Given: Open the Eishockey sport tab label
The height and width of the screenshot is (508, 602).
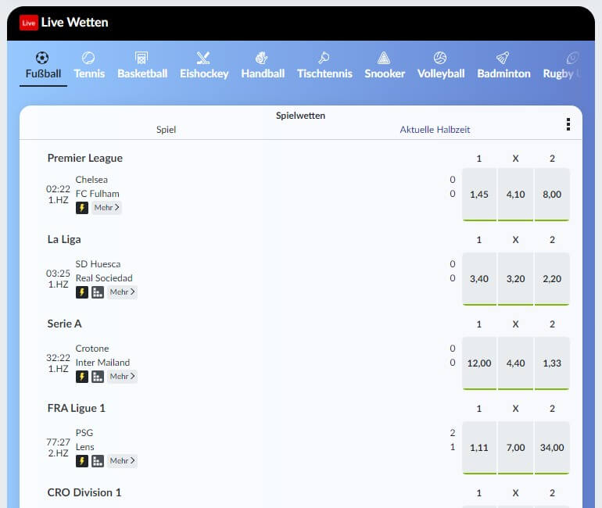Looking at the screenshot, I should 204,73.
